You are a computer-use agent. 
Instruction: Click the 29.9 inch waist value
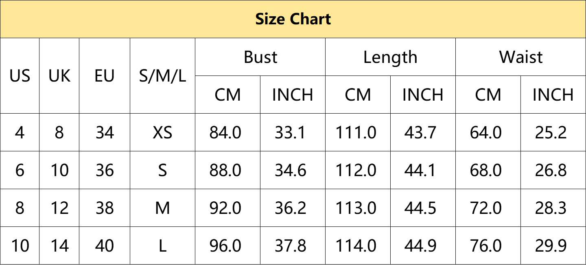tap(553, 246)
